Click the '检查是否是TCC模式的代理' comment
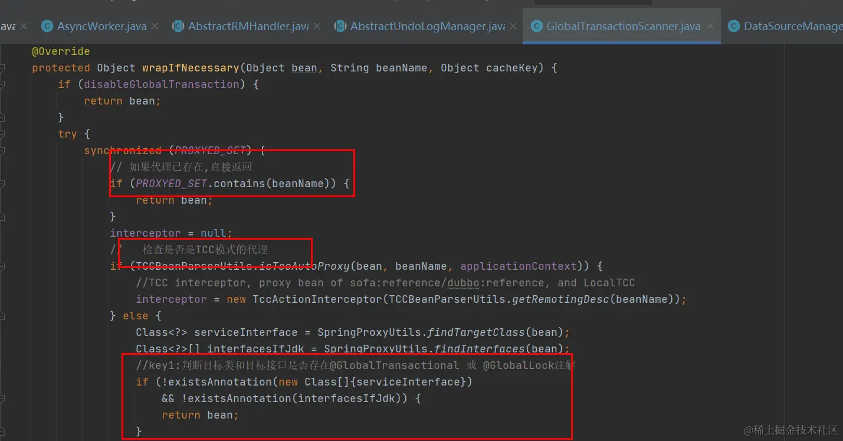This screenshot has width=843, height=441. point(205,250)
